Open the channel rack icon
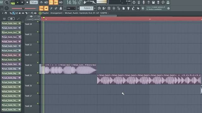This screenshot has height=113, width=202. [x=109, y=8]
